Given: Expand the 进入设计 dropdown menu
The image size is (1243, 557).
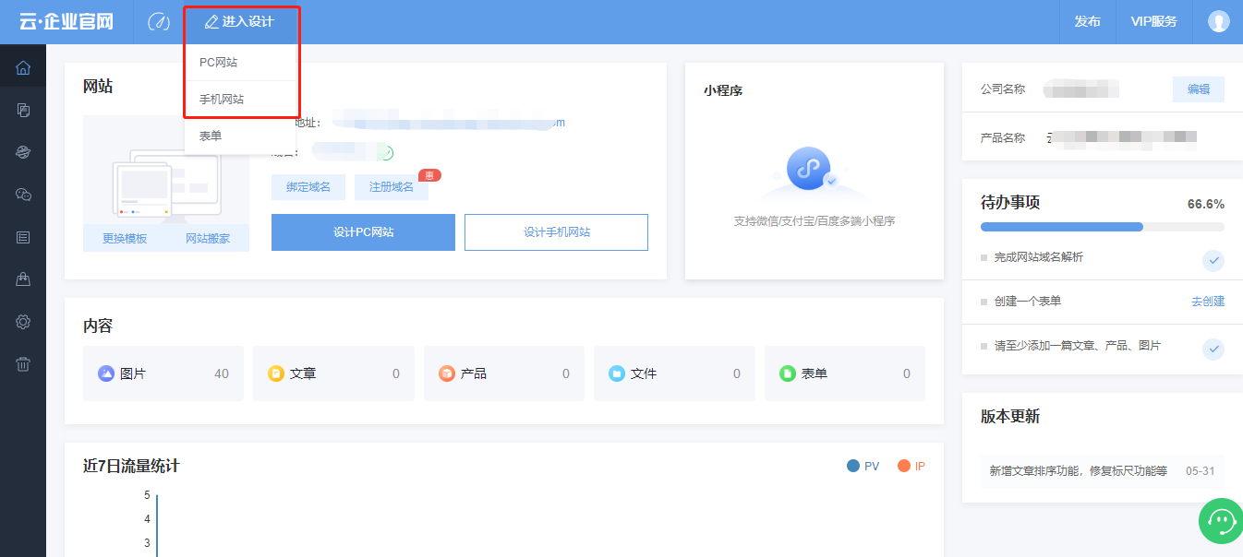Looking at the screenshot, I should coord(239,22).
